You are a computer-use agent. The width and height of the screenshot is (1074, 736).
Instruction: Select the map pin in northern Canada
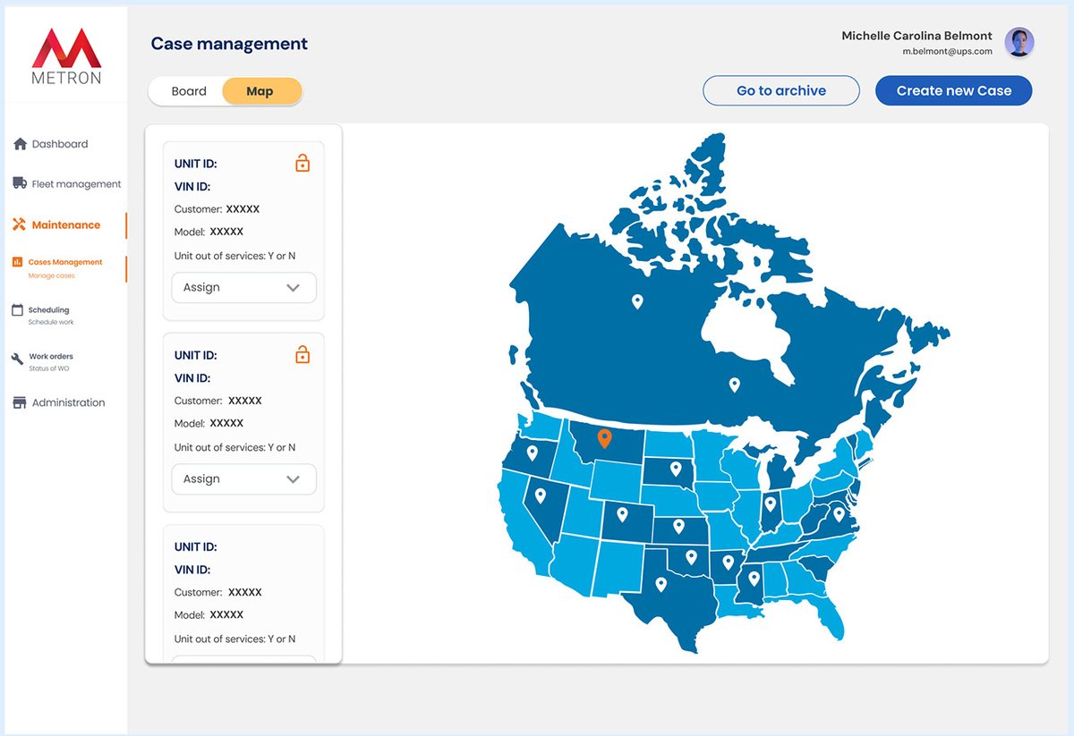(x=637, y=301)
